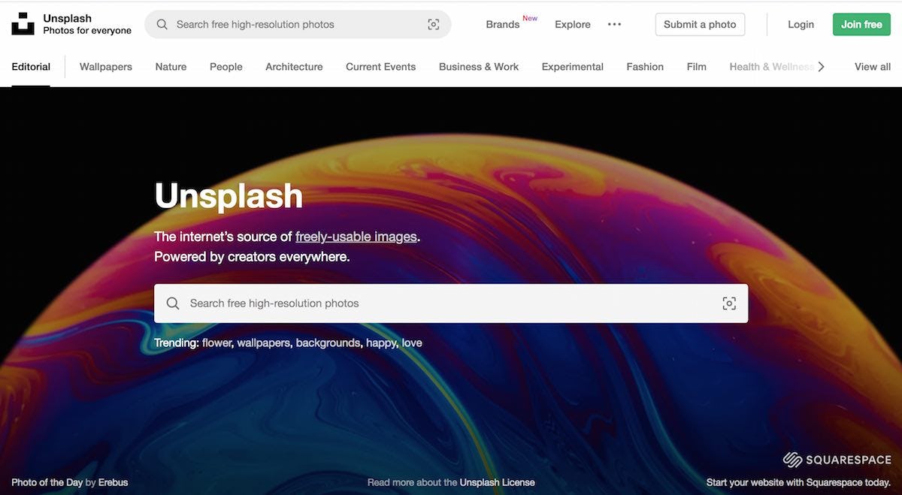The image size is (902, 495).
Task: Click the magnifier icon in top search bar
Action: (x=162, y=24)
